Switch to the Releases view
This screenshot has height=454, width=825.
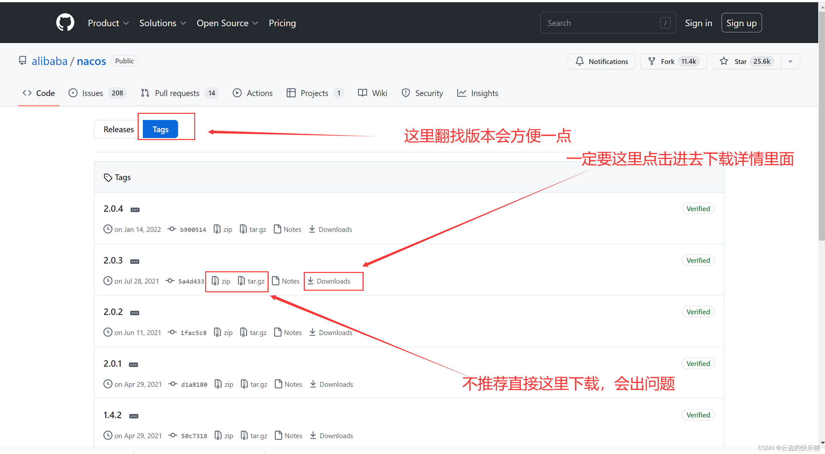pyautogui.click(x=119, y=129)
